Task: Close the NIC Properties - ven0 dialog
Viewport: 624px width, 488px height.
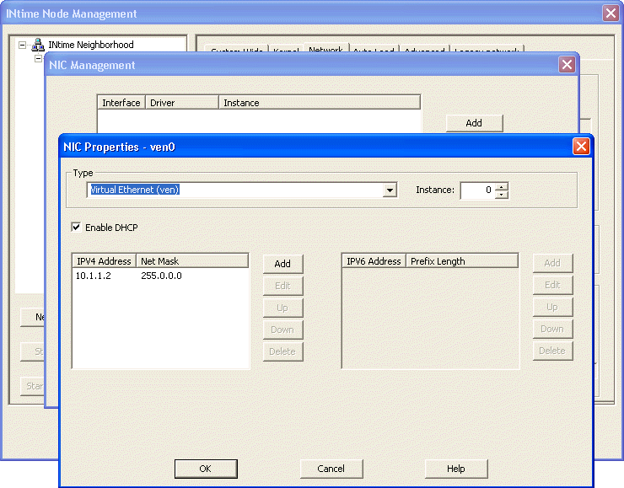Action: point(581,147)
